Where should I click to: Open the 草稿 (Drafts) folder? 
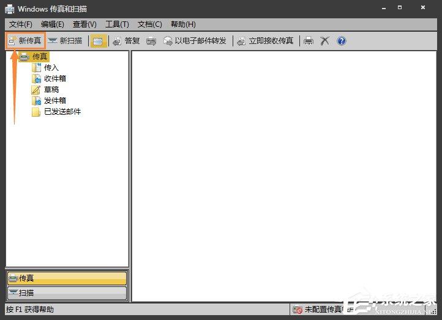coord(51,89)
